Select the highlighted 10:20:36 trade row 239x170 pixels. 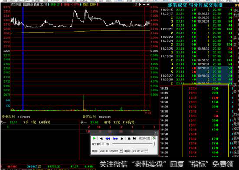215,68
